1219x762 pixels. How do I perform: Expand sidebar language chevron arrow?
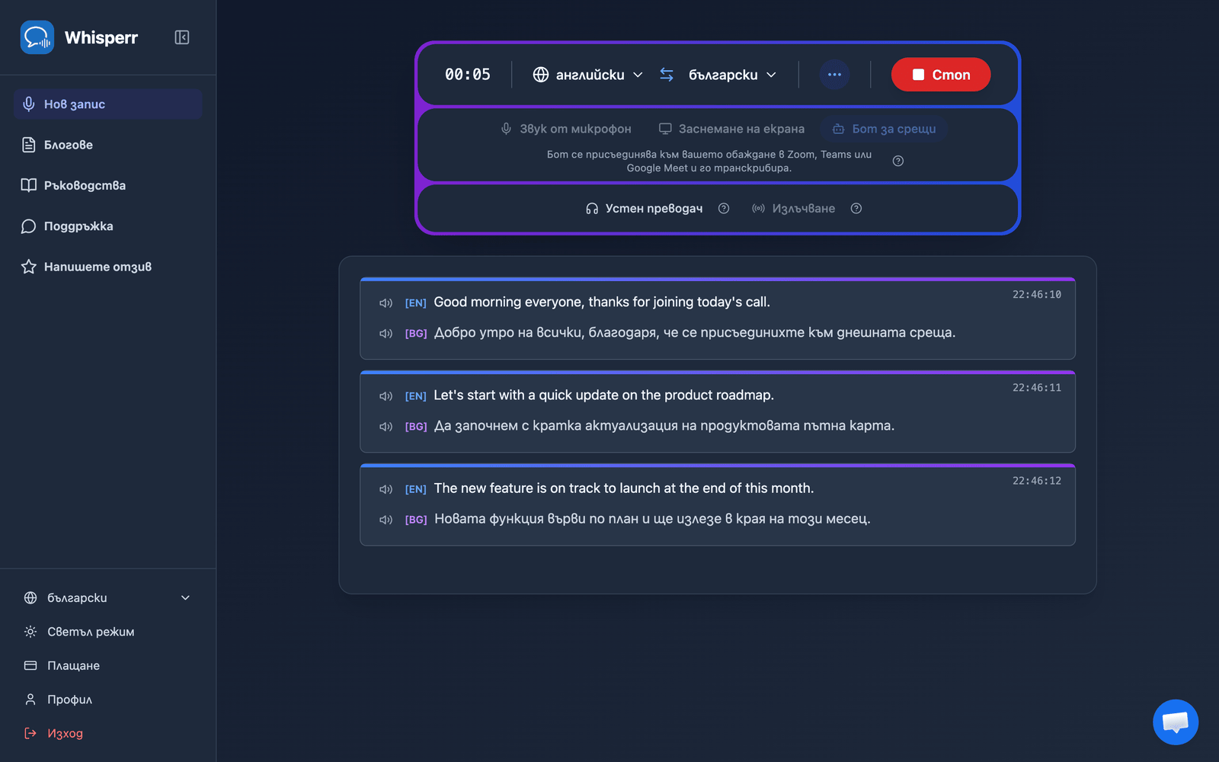click(185, 597)
